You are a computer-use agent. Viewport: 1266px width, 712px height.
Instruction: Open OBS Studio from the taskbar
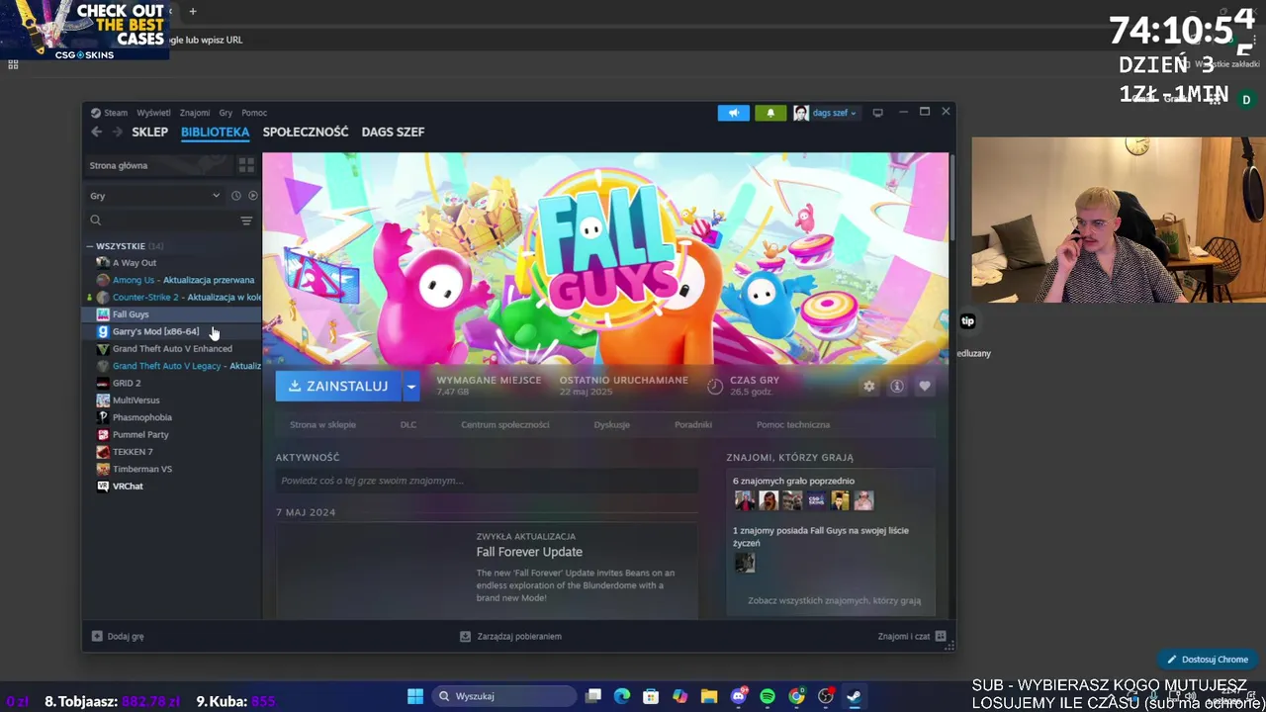[826, 696]
